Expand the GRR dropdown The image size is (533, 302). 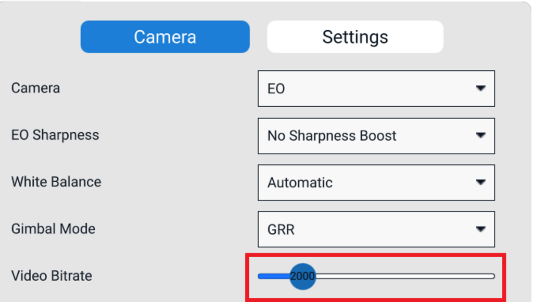[364, 230]
